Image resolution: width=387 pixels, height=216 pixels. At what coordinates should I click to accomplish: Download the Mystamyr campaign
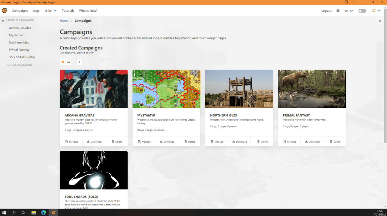[x=167, y=141]
